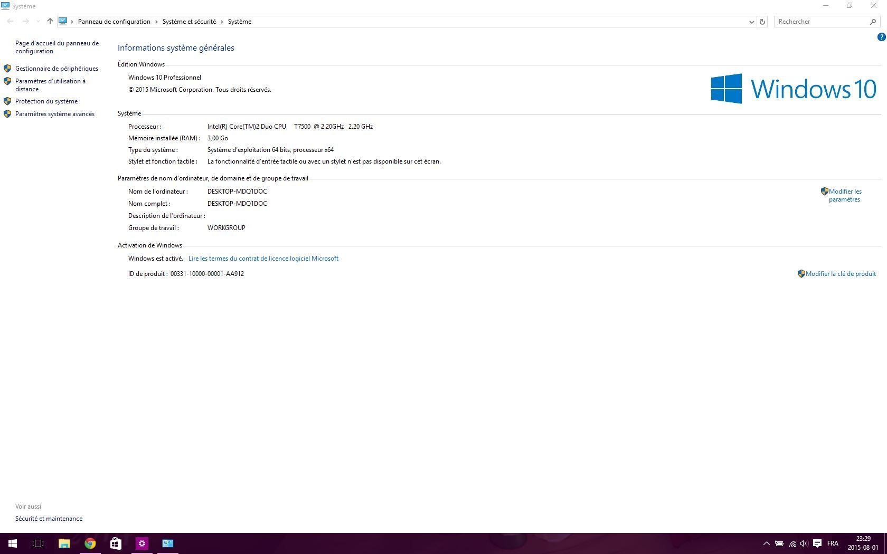Click DESKTOP-MDQ1DOC beside Nom complet
The width and height of the screenshot is (887, 554).
(x=237, y=204)
